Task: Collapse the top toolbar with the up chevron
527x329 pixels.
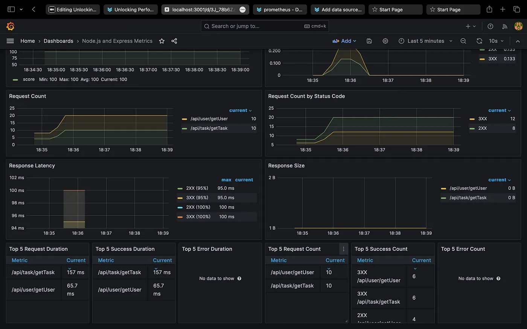Action: (x=518, y=41)
